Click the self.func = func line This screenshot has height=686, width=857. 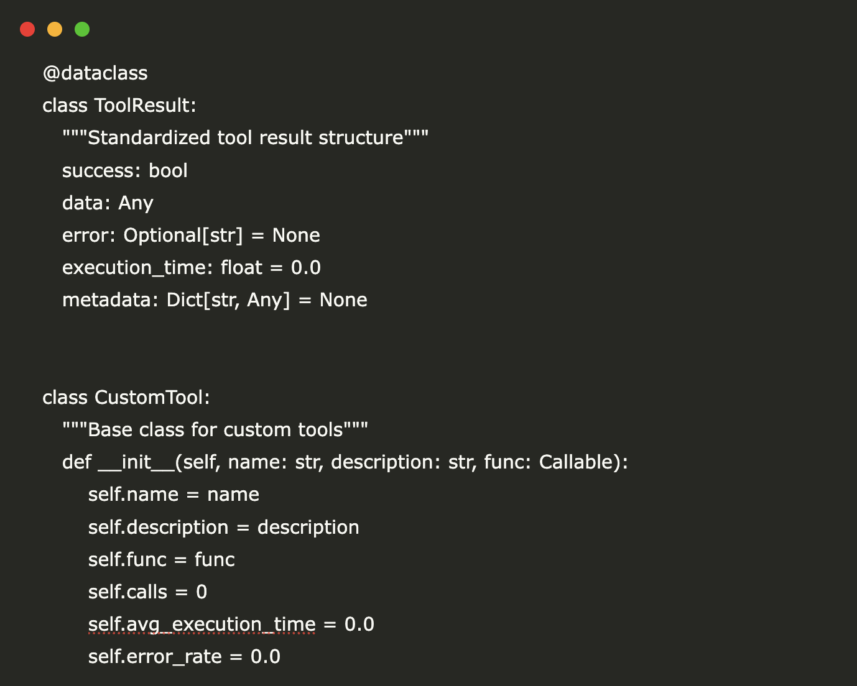tap(161, 560)
